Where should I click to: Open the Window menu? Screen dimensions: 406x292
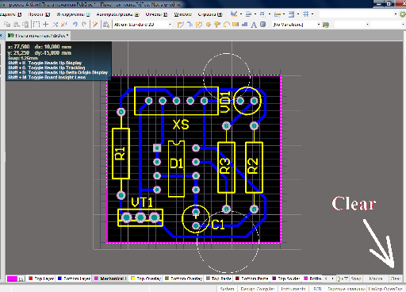click(x=182, y=14)
